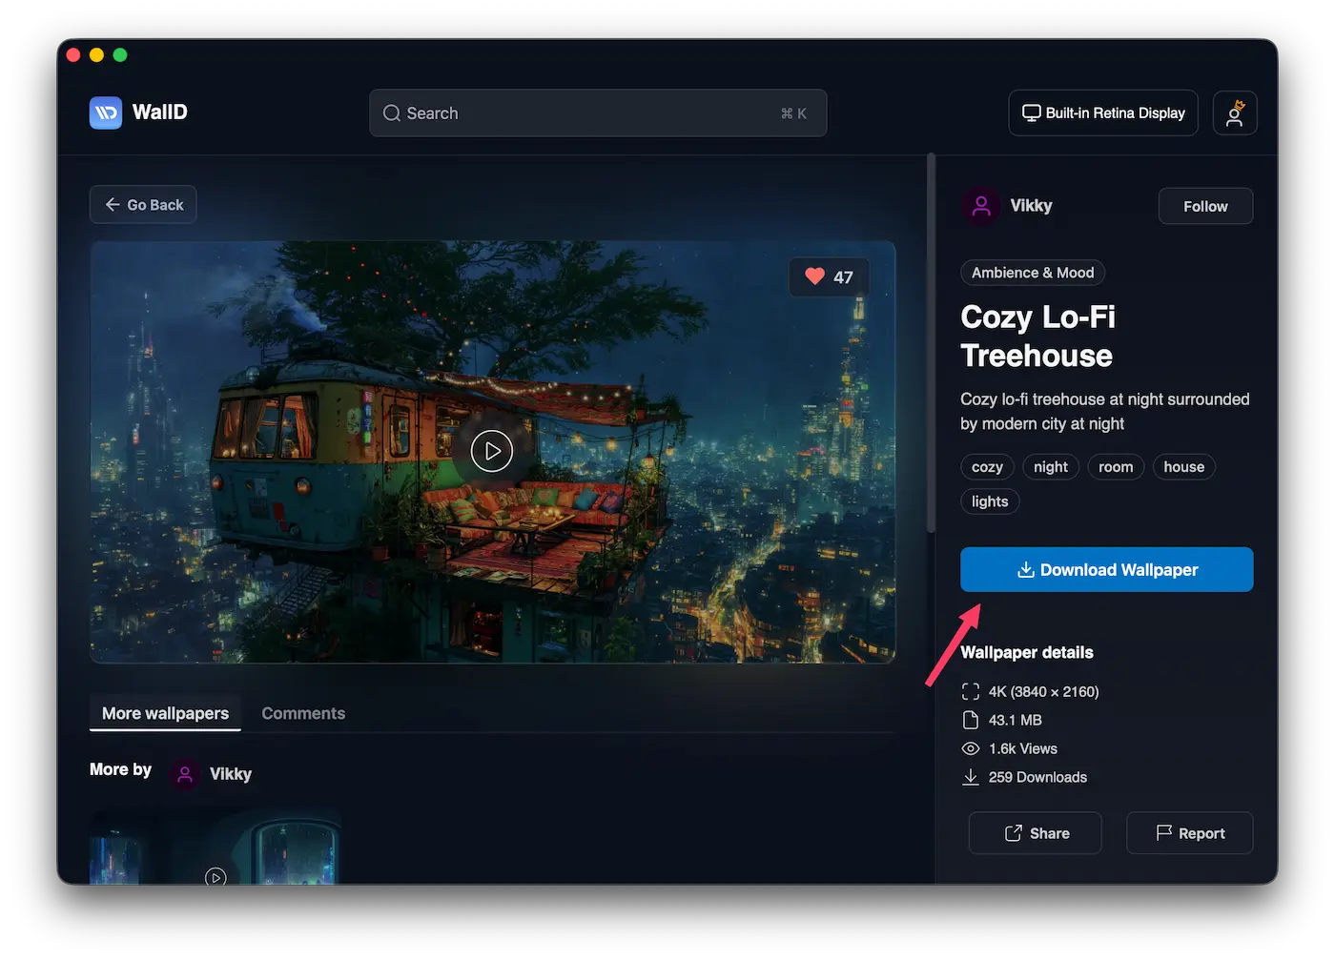Open the wallpaper thumbnail under More by Vikky
Screen dimensions: 1335x960
click(x=216, y=848)
